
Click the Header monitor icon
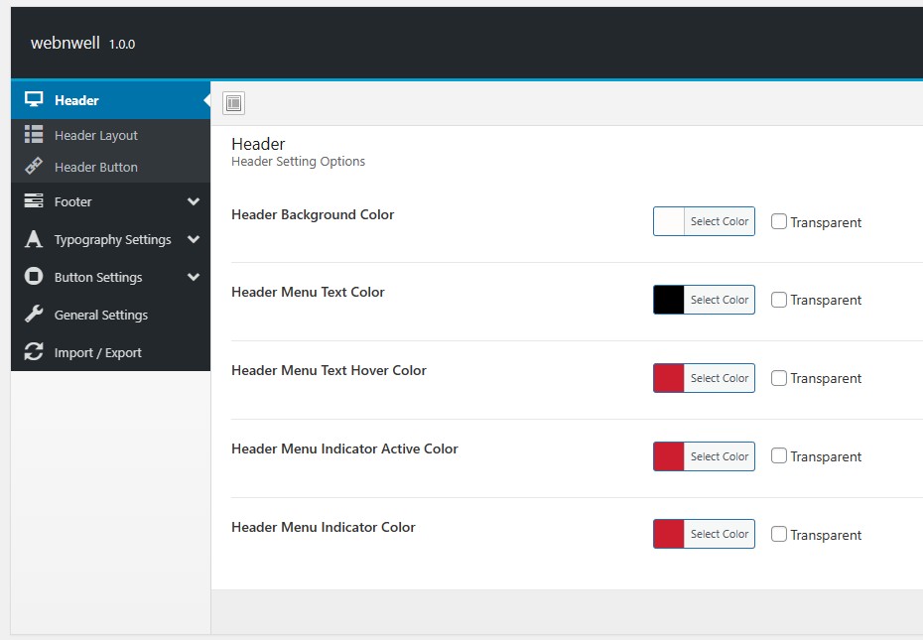click(x=36, y=99)
